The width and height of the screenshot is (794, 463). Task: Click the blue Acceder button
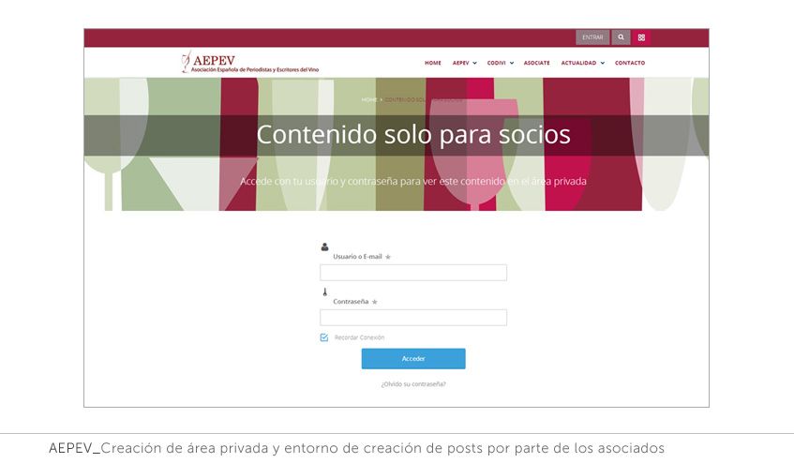tap(413, 359)
